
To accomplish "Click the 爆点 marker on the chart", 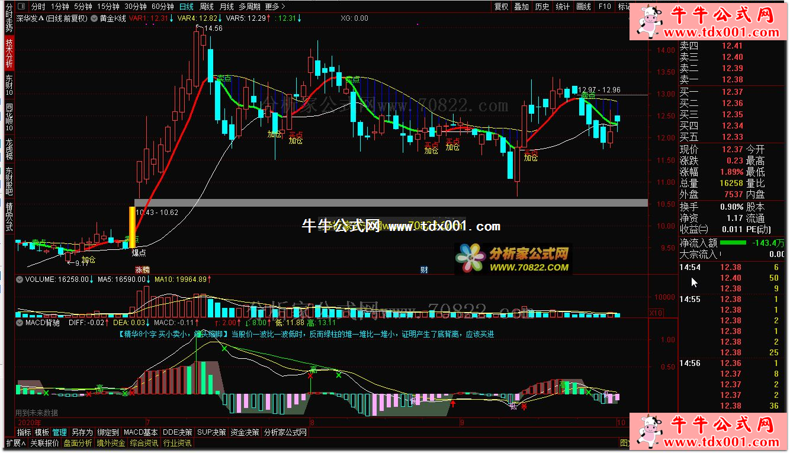I will tap(137, 252).
